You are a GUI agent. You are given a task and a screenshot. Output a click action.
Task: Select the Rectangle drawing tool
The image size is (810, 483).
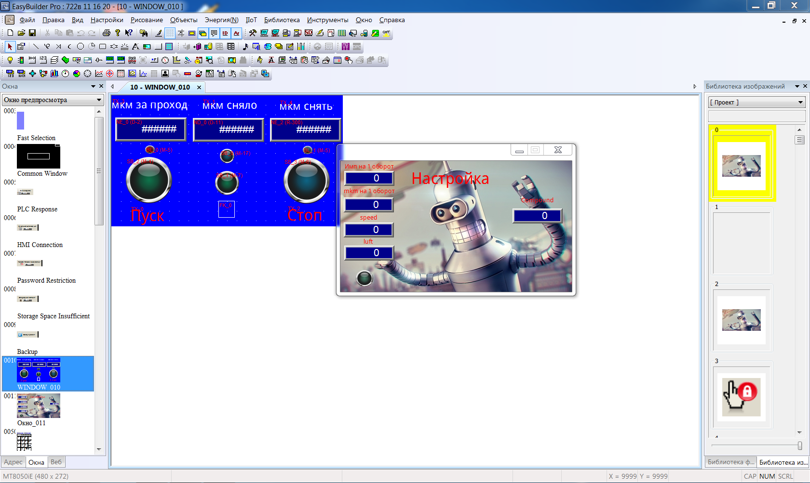pyautogui.click(x=103, y=46)
